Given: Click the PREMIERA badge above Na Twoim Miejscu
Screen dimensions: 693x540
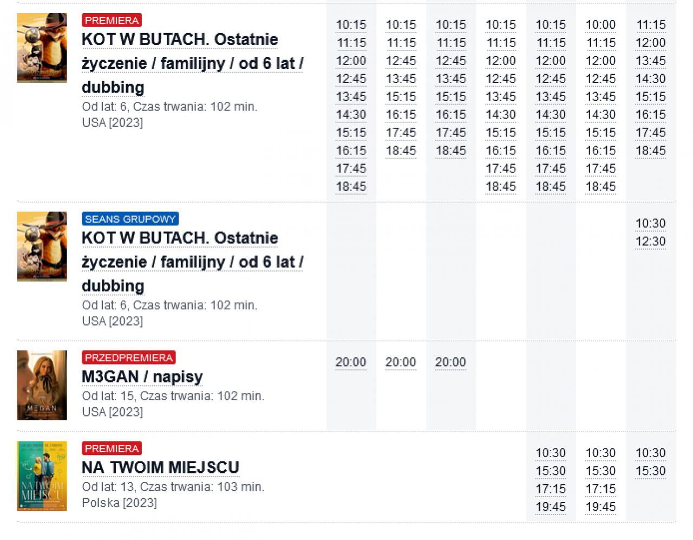Looking at the screenshot, I should click(112, 448).
